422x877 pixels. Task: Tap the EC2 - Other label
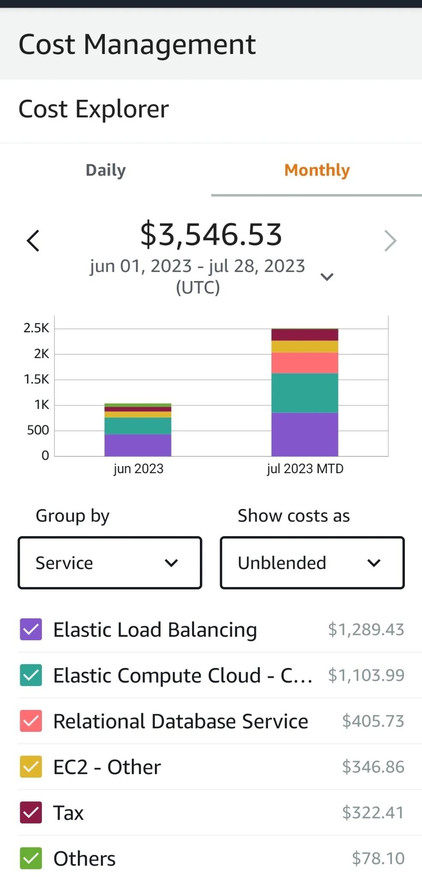pos(107,767)
